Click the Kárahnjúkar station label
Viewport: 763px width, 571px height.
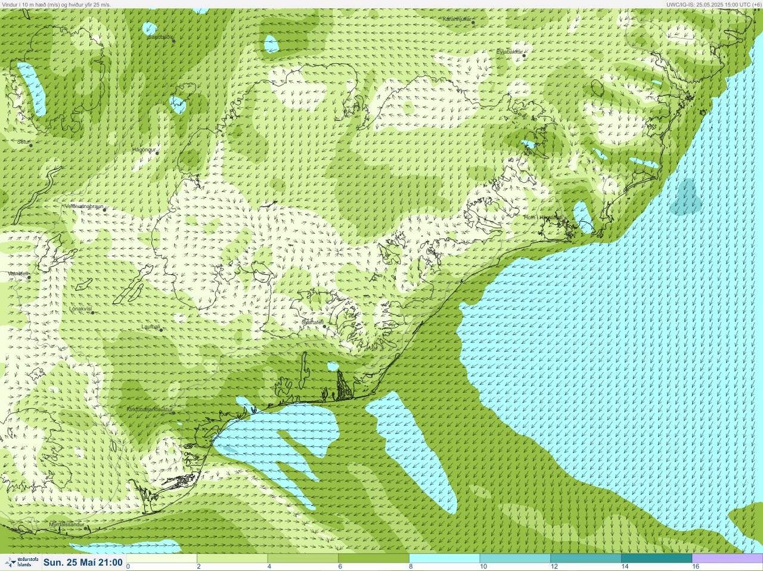tap(457, 19)
